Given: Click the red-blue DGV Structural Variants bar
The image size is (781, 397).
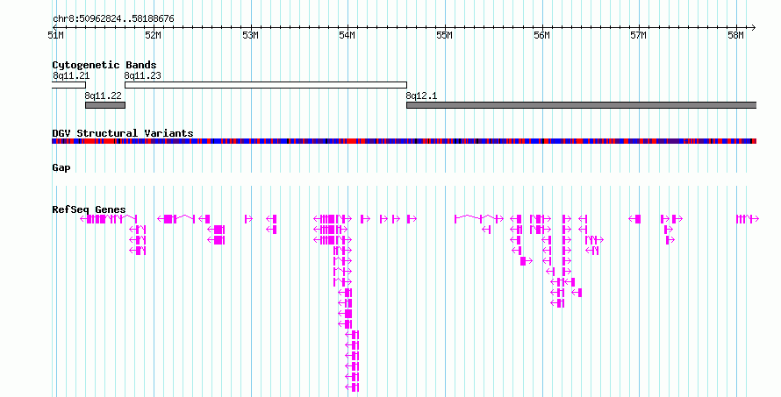Looking at the screenshot, I should click(404, 141).
